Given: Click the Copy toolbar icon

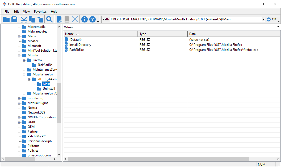Looking at the screenshot, I should tap(32, 19).
